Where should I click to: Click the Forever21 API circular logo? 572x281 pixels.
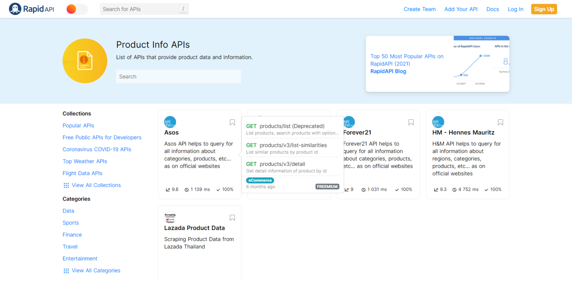pos(349,122)
